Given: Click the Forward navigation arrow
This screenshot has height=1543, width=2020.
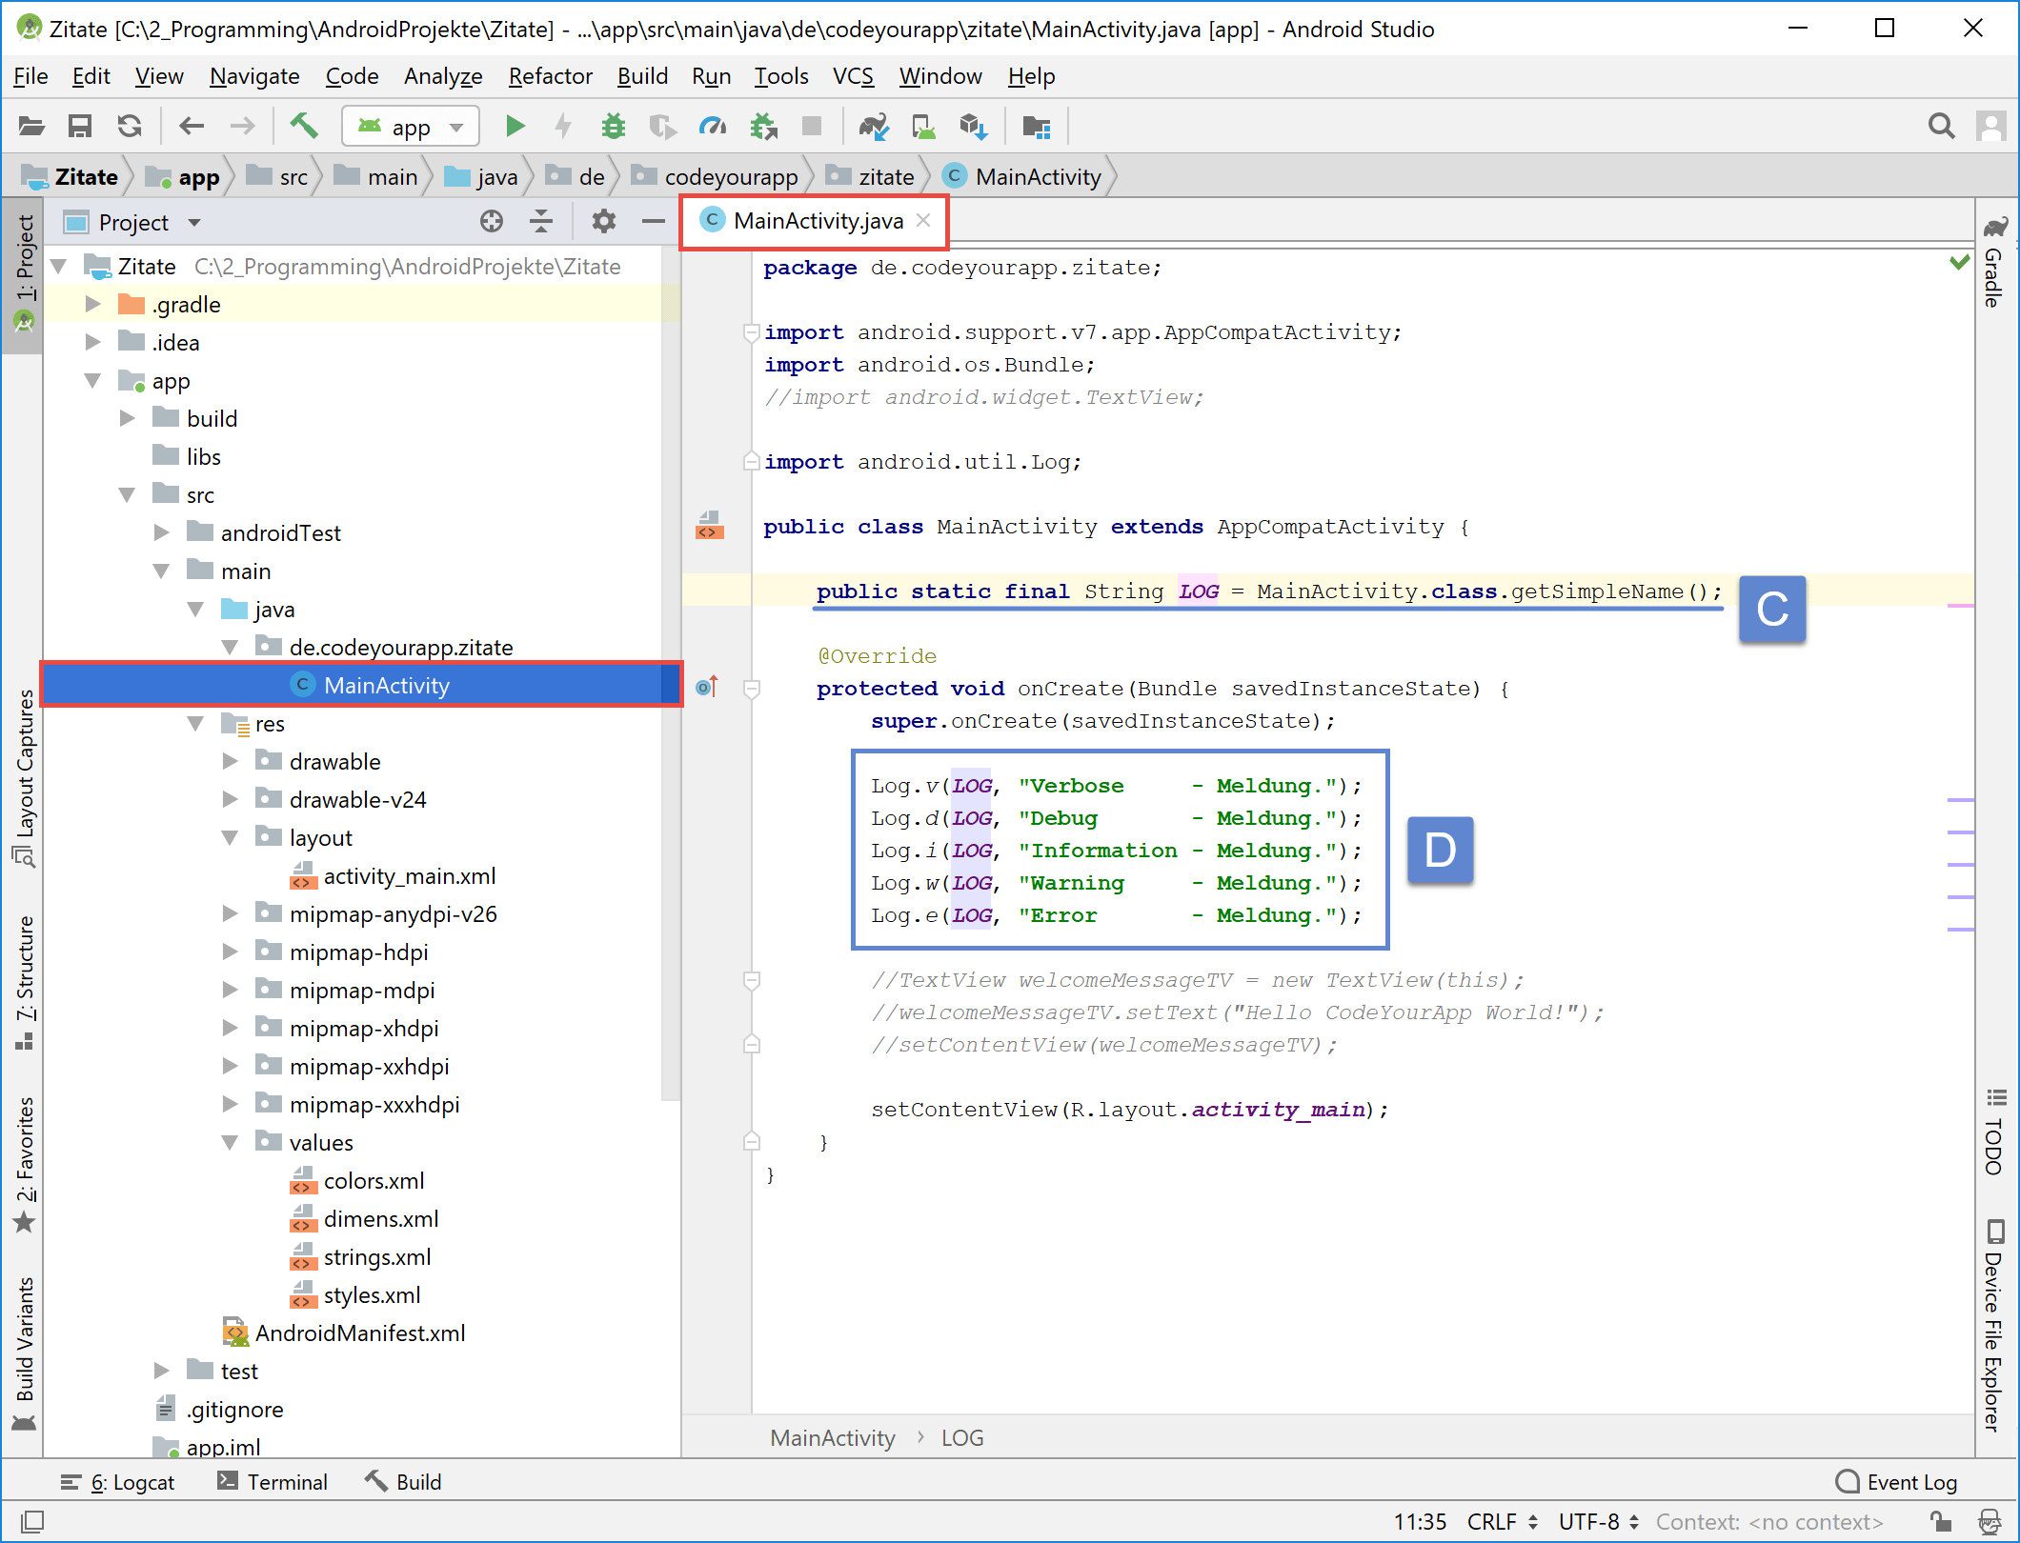Looking at the screenshot, I should tap(243, 126).
